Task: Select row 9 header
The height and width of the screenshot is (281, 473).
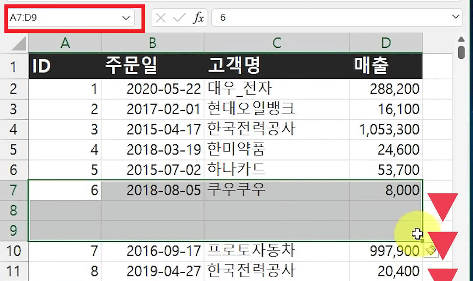Action: pyautogui.click(x=14, y=231)
